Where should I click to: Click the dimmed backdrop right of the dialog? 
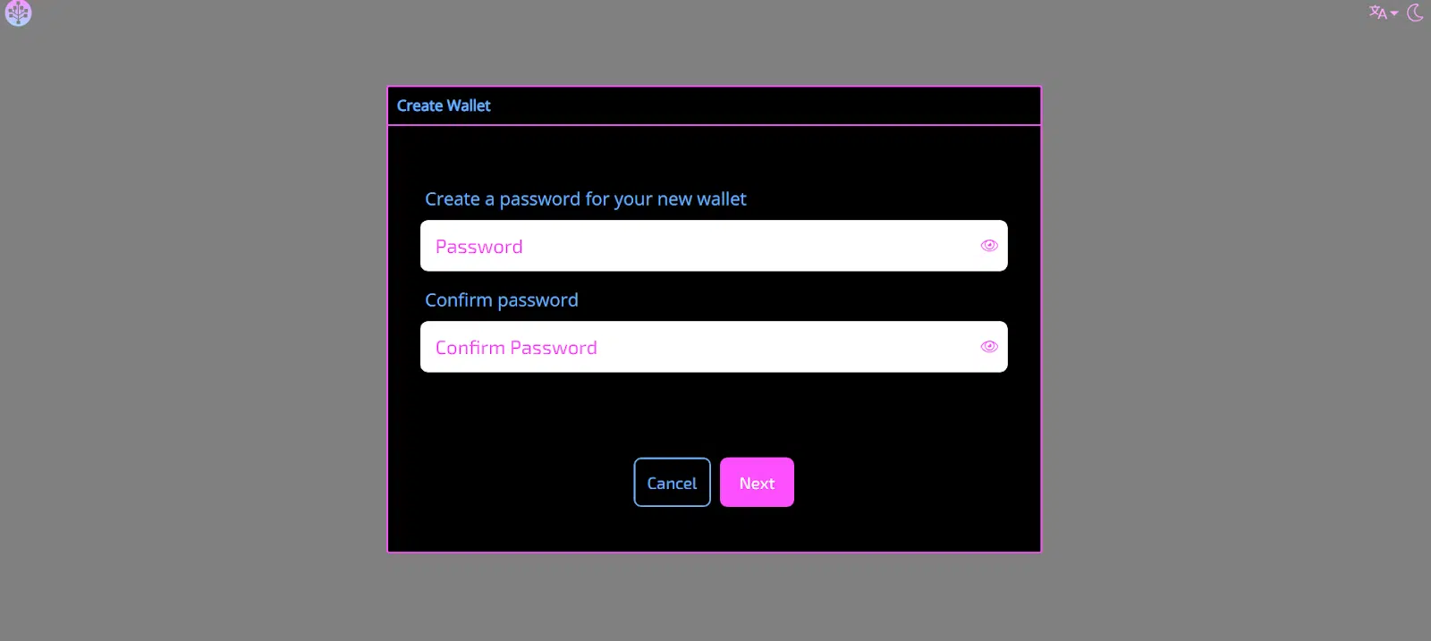(x=1234, y=322)
